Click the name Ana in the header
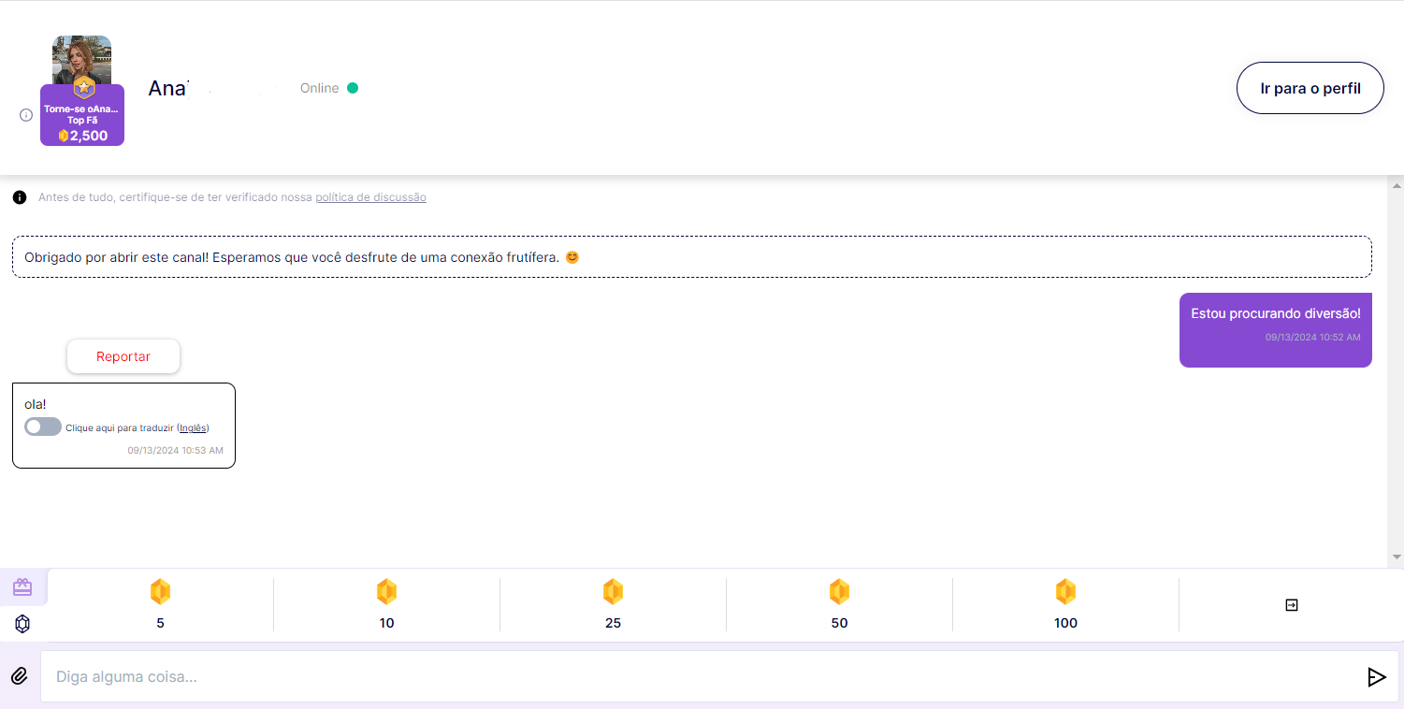The width and height of the screenshot is (1404, 709). click(168, 88)
